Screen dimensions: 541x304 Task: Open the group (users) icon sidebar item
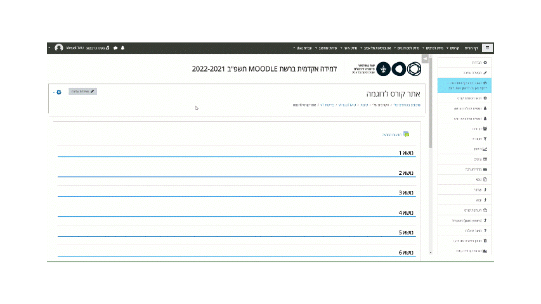pos(464,129)
